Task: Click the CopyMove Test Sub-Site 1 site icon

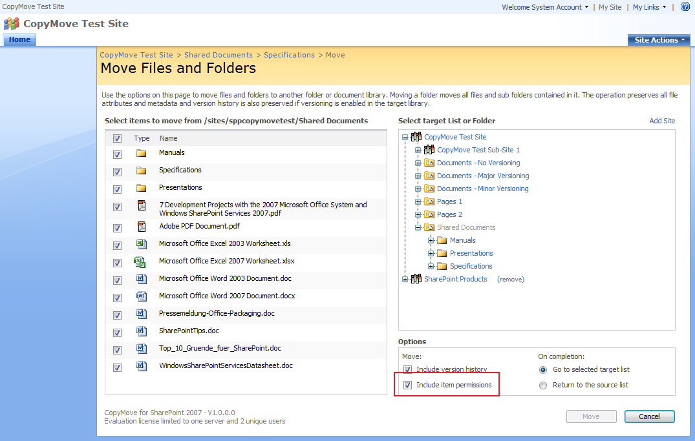Action: click(429, 150)
